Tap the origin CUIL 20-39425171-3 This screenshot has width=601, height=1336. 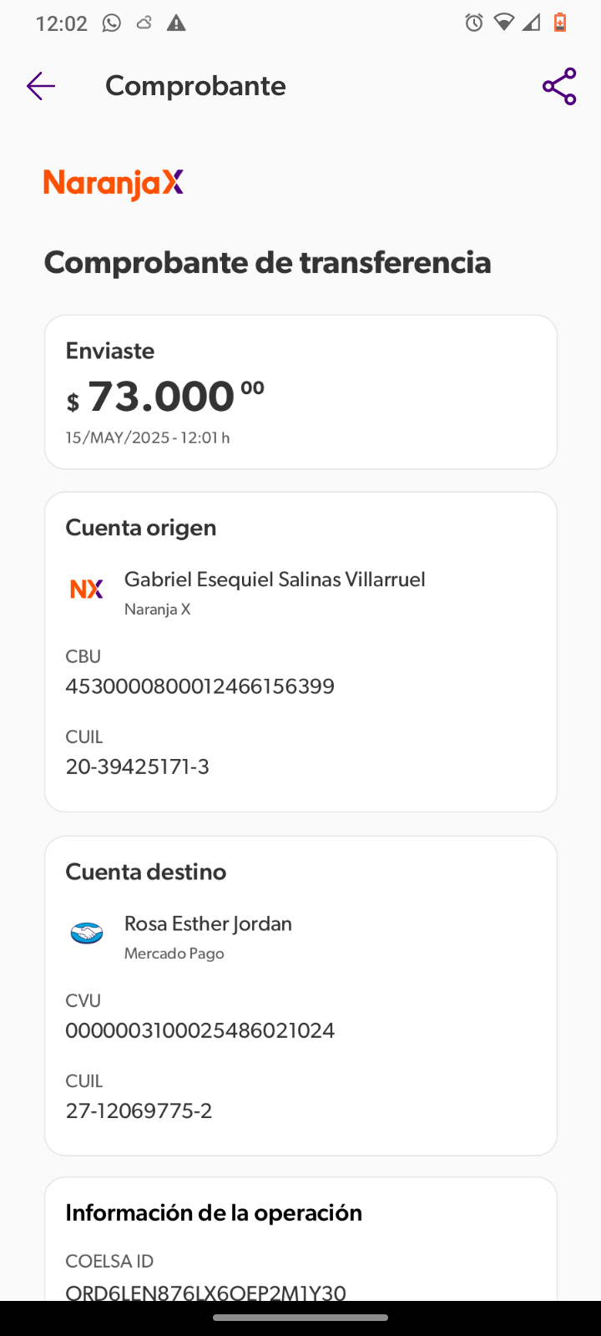point(138,767)
